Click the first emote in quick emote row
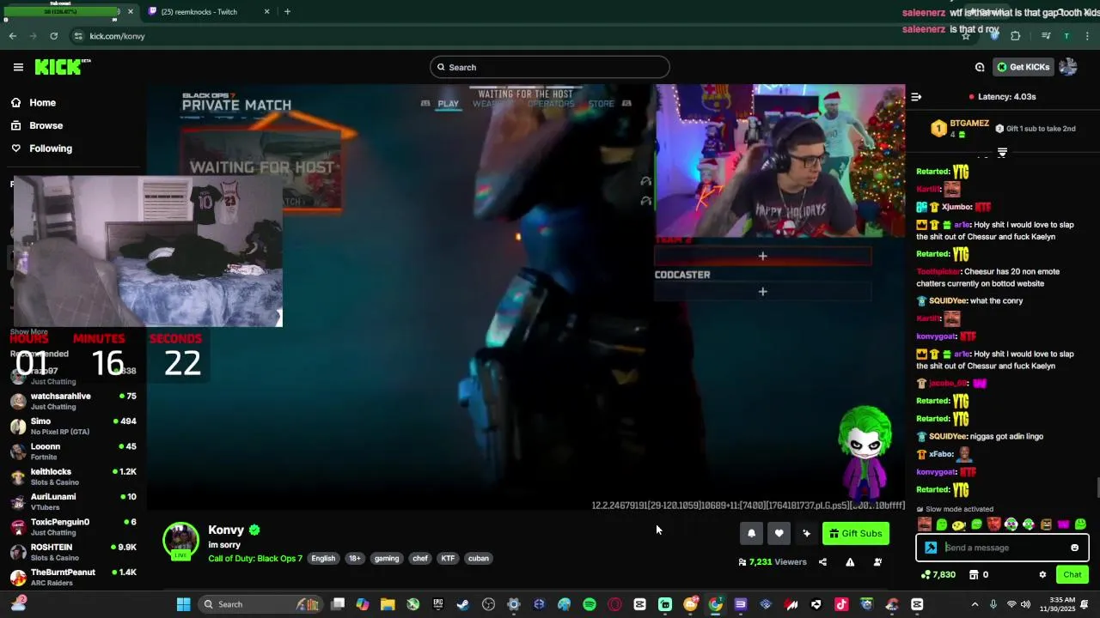The width and height of the screenshot is (1100, 618). [924, 524]
